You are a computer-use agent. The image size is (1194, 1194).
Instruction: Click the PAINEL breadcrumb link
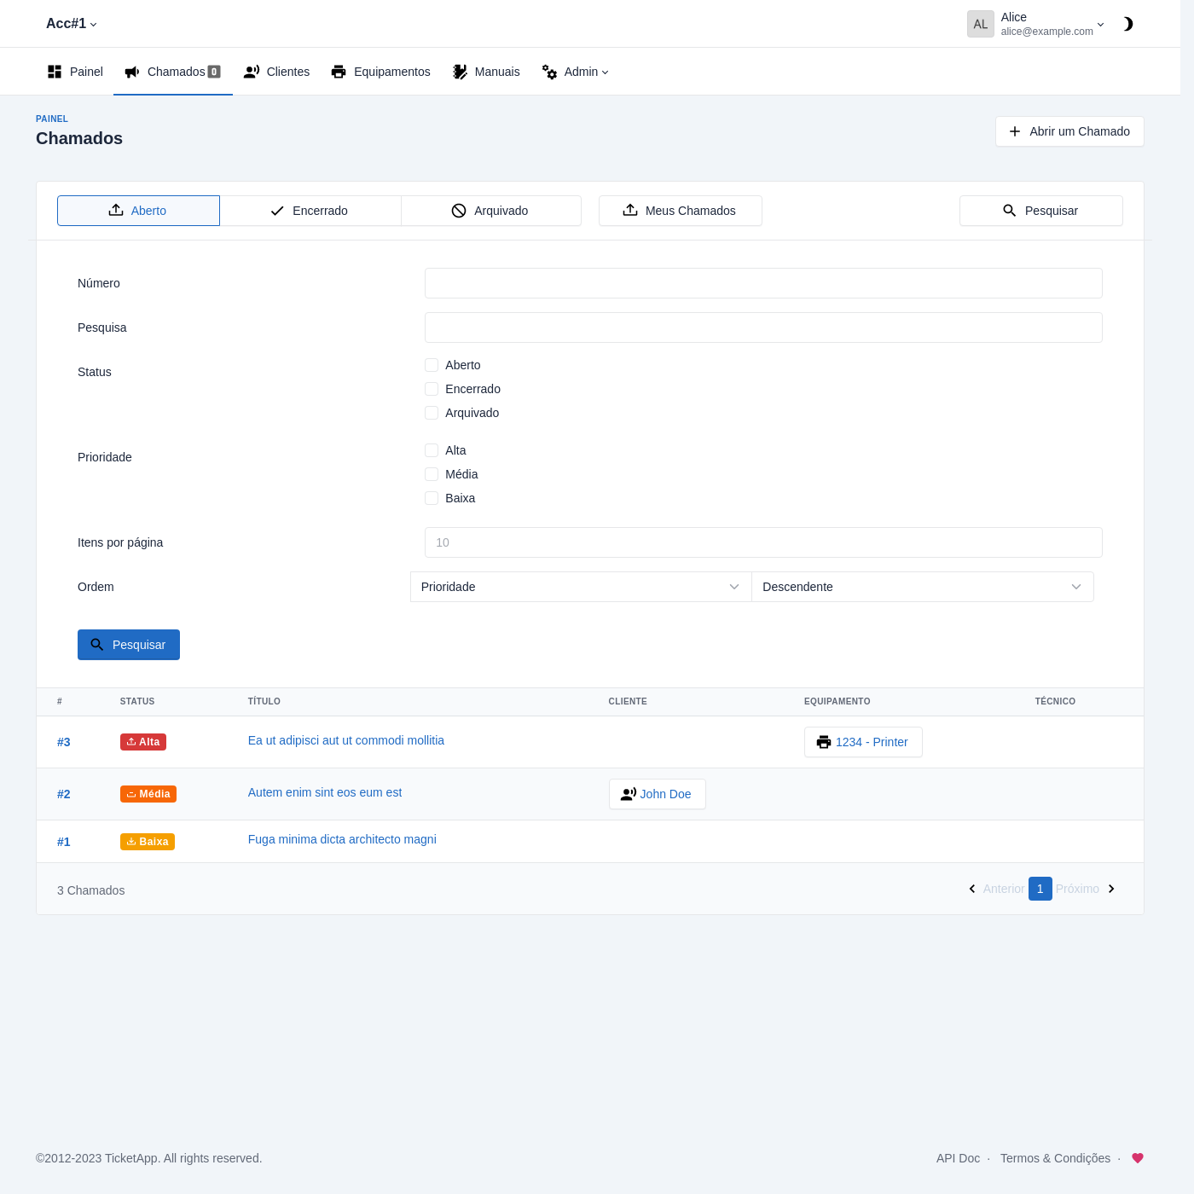pos(52,119)
